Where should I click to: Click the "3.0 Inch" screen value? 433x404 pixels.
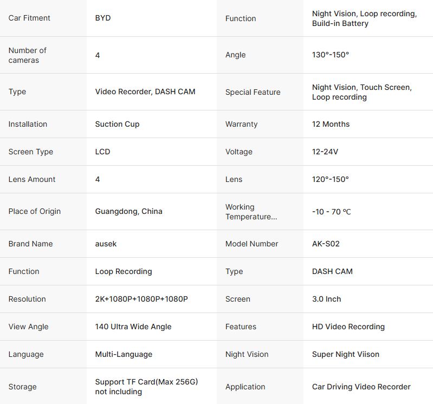pos(326,299)
